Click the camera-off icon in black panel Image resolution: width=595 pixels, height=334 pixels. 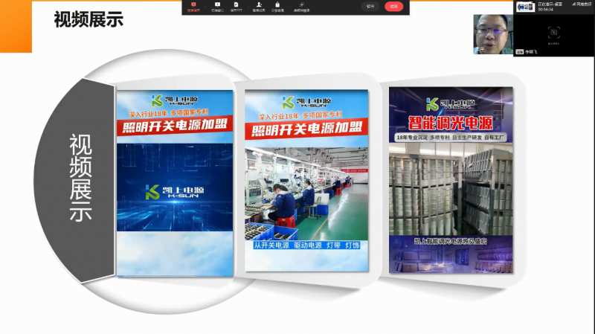pyautogui.click(x=553, y=33)
